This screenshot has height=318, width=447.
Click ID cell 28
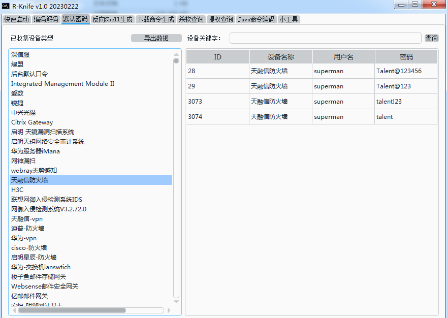[218, 71]
